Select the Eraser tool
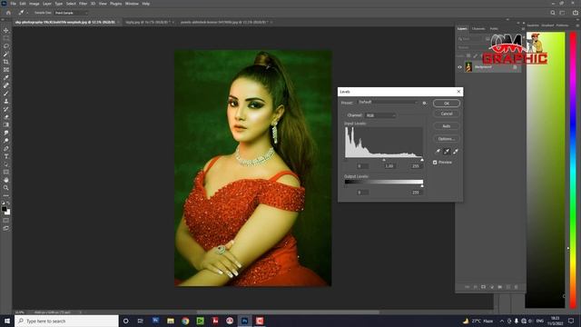The image size is (581, 327). pyautogui.click(x=6, y=117)
